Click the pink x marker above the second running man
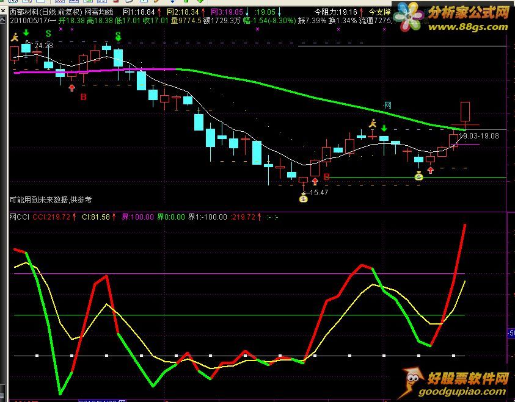 pyautogui.click(x=384, y=29)
